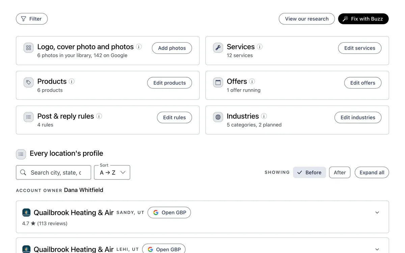
Task: Open the Filter button
Action: (32, 19)
